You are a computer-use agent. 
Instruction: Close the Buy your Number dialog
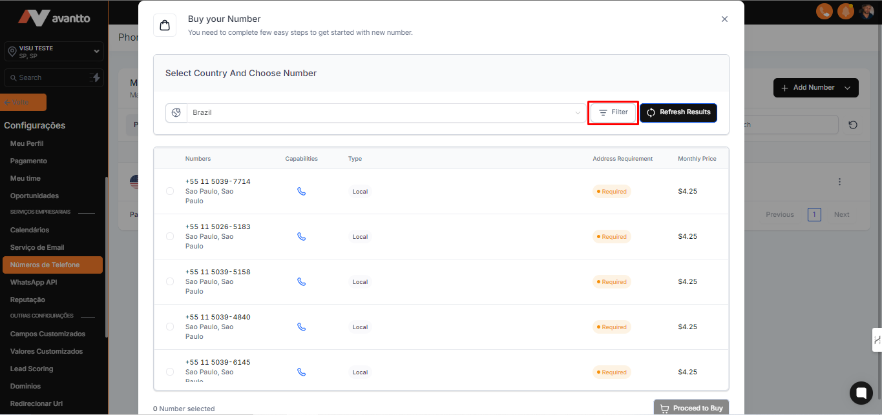coord(724,19)
